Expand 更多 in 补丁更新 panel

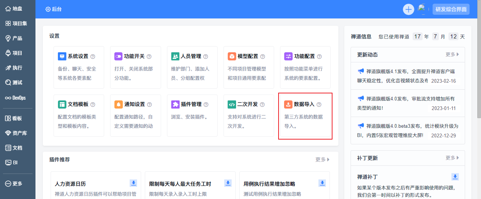(453, 158)
